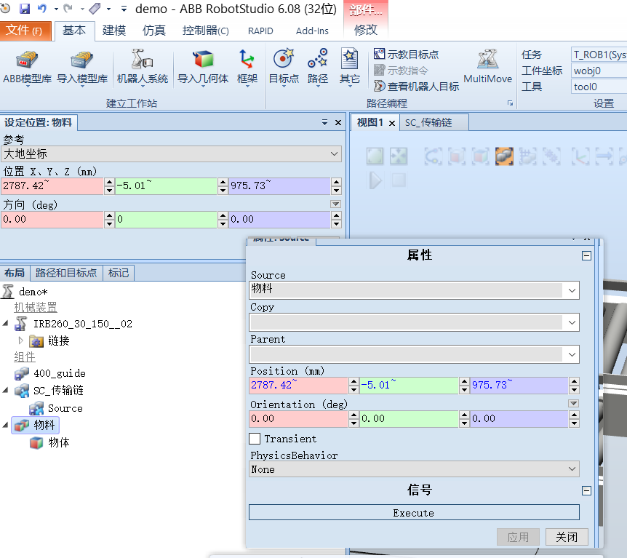Collapse the 信号 signals section

pos(586,491)
